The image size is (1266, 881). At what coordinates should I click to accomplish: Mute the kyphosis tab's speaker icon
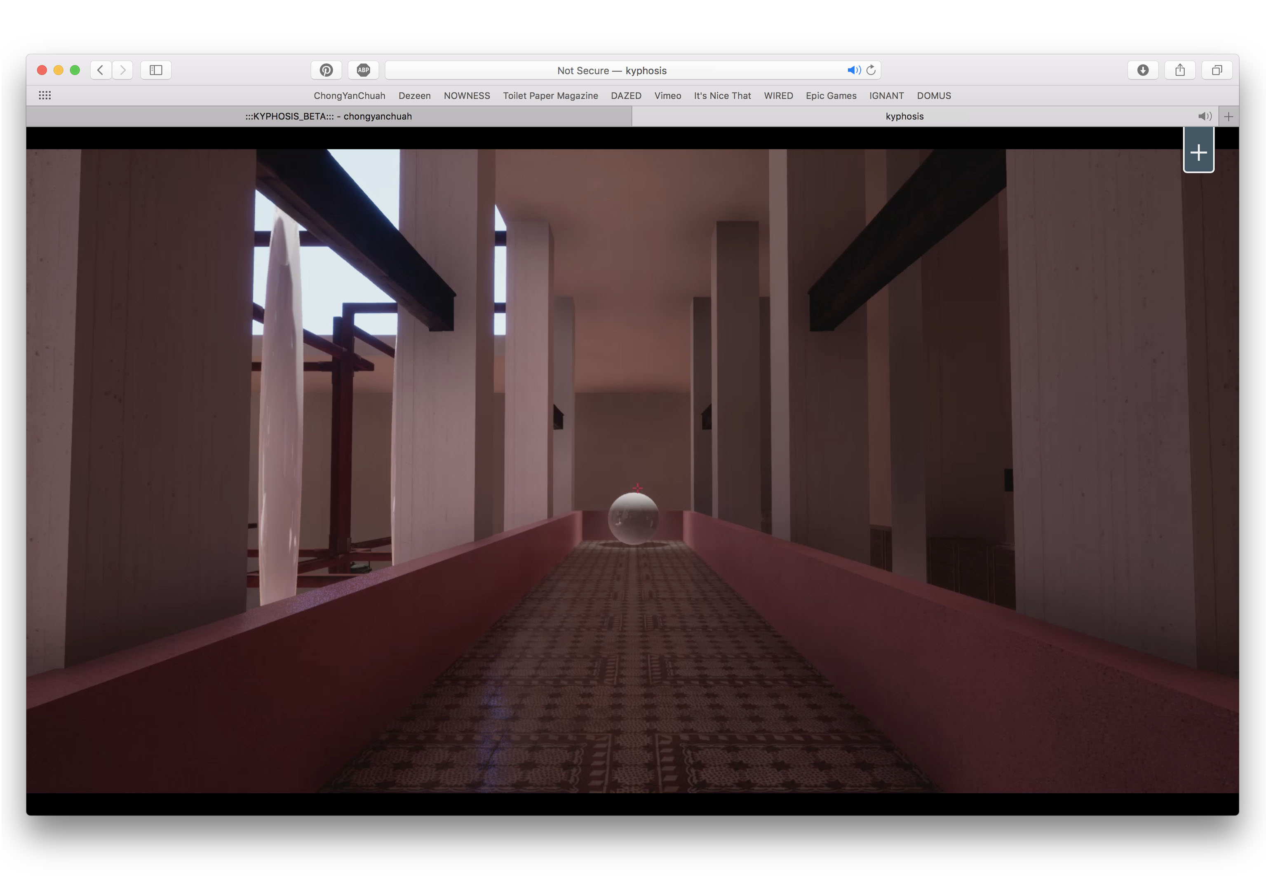point(1204,116)
